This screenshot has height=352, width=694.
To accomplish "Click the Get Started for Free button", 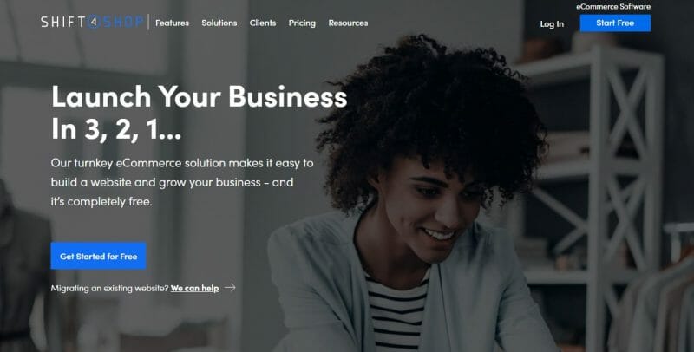I will (x=98, y=256).
